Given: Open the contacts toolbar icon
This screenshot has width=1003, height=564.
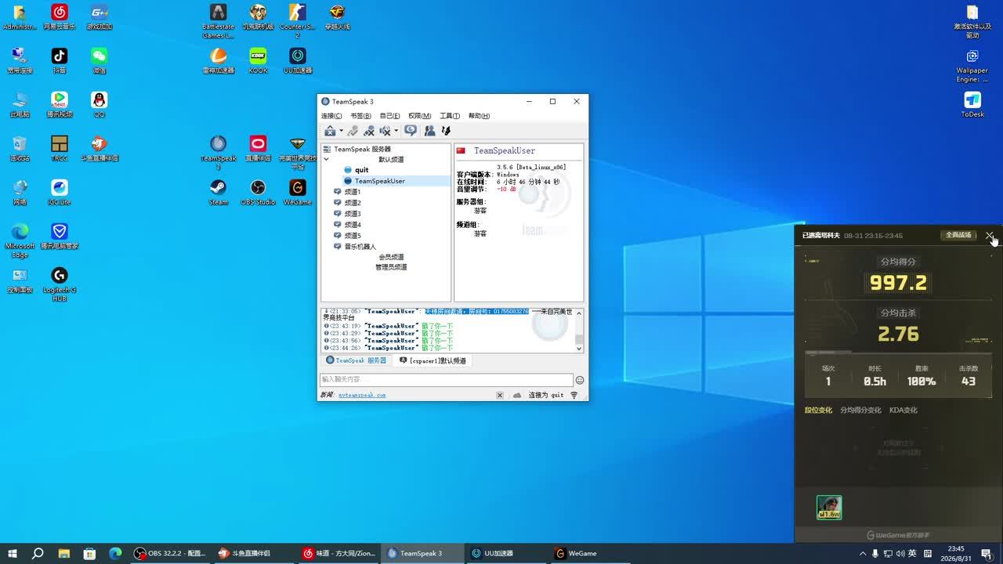Looking at the screenshot, I should [x=429, y=131].
